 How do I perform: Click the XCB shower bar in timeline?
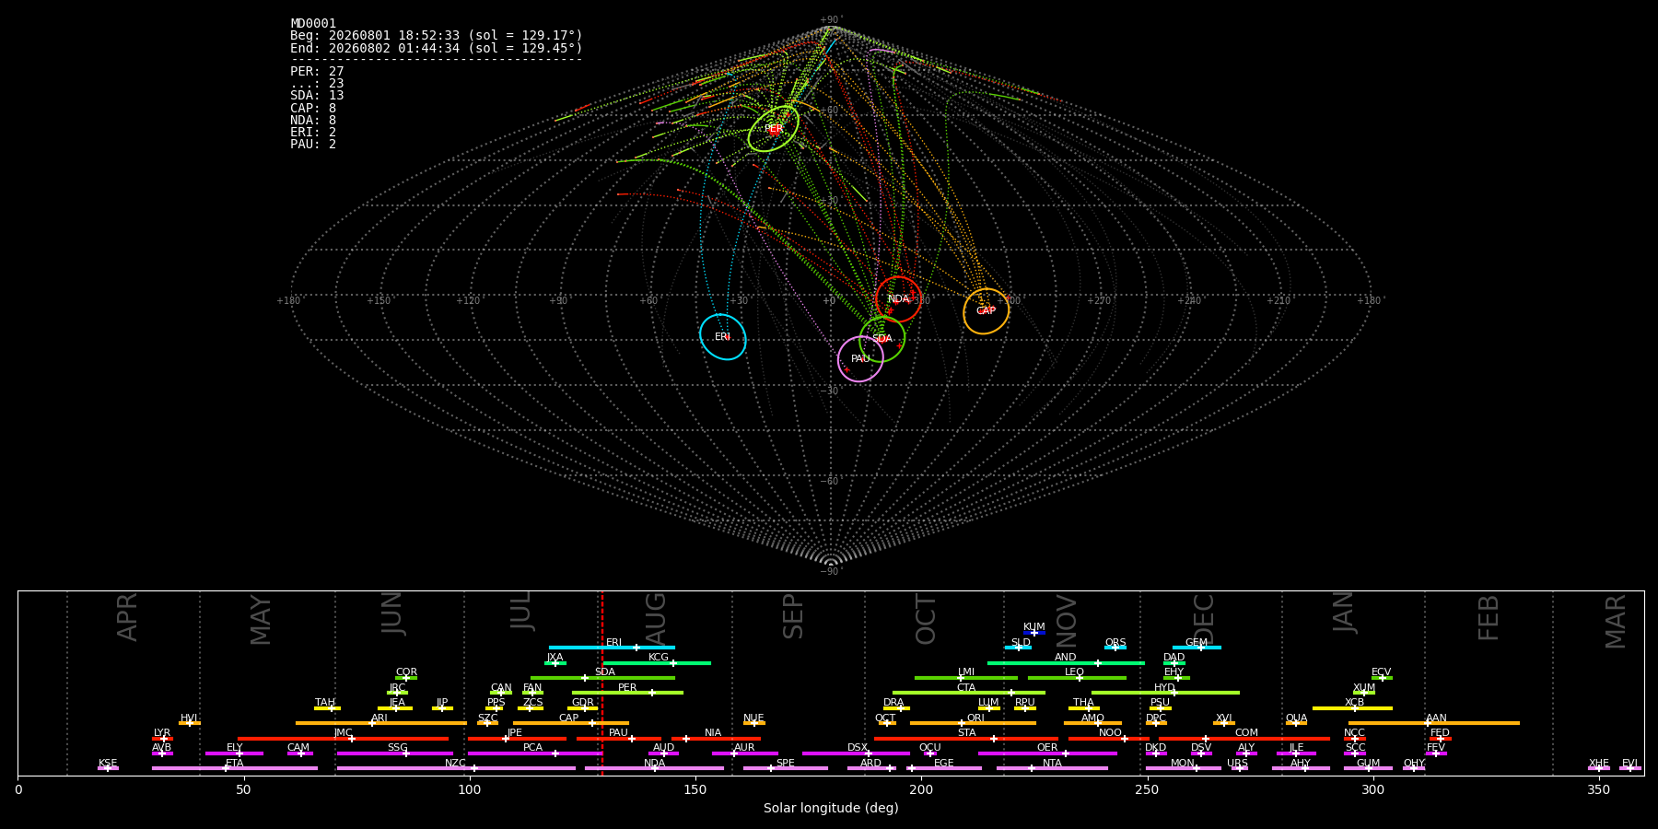pyautogui.click(x=1353, y=708)
